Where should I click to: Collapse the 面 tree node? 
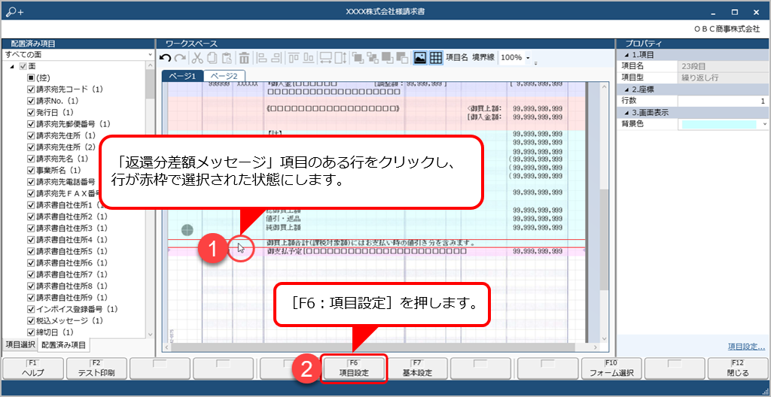[x=12, y=66]
